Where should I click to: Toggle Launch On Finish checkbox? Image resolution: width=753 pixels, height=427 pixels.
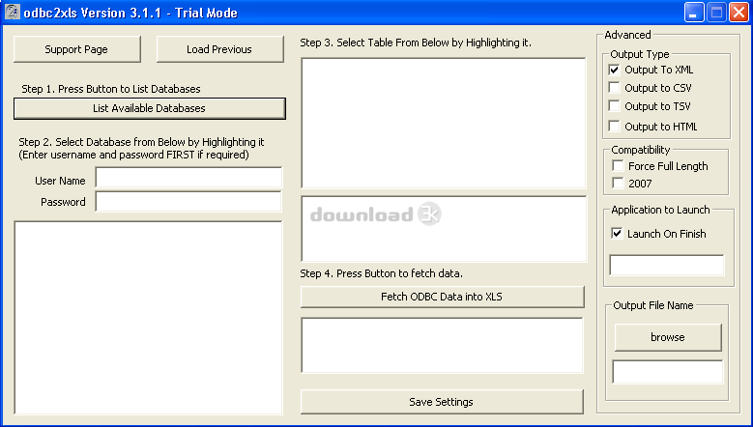coord(617,233)
